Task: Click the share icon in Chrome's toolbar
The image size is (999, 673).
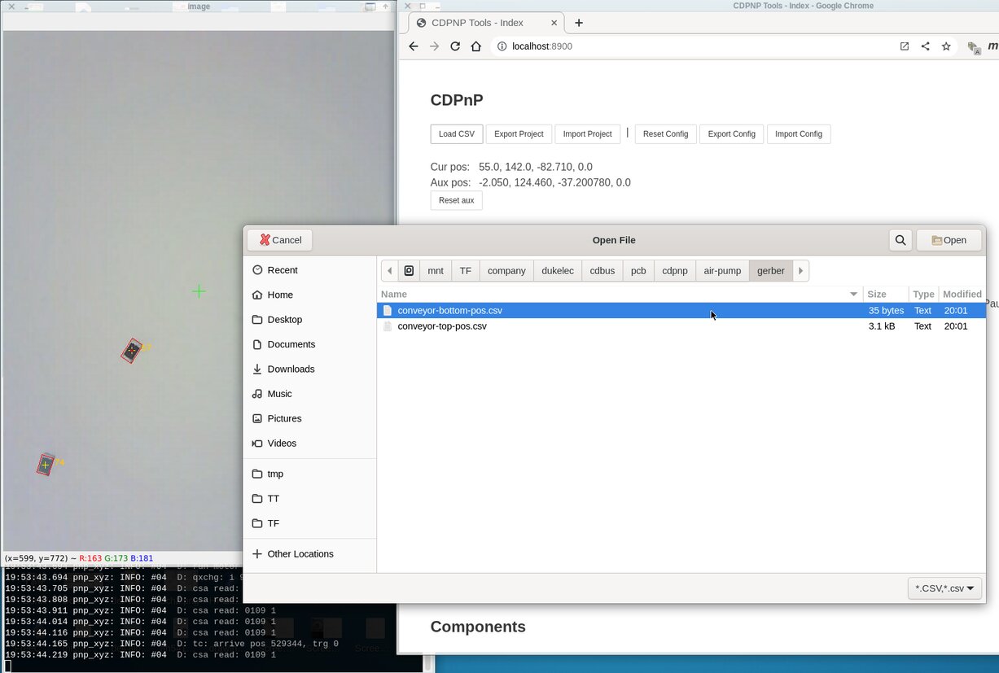Action: coord(925,46)
